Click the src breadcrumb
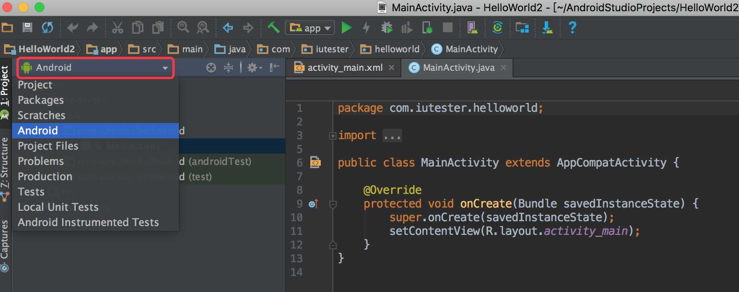Image resolution: width=739 pixels, height=292 pixels. point(142,49)
